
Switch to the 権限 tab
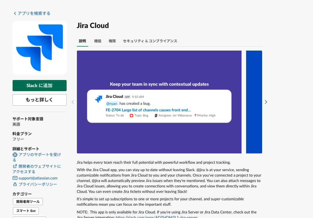click(x=112, y=41)
